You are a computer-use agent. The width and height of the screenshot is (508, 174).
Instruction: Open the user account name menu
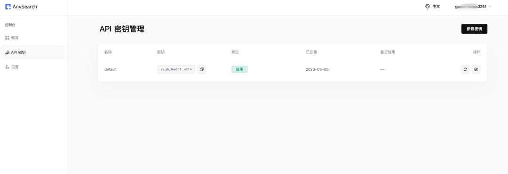tap(471, 7)
